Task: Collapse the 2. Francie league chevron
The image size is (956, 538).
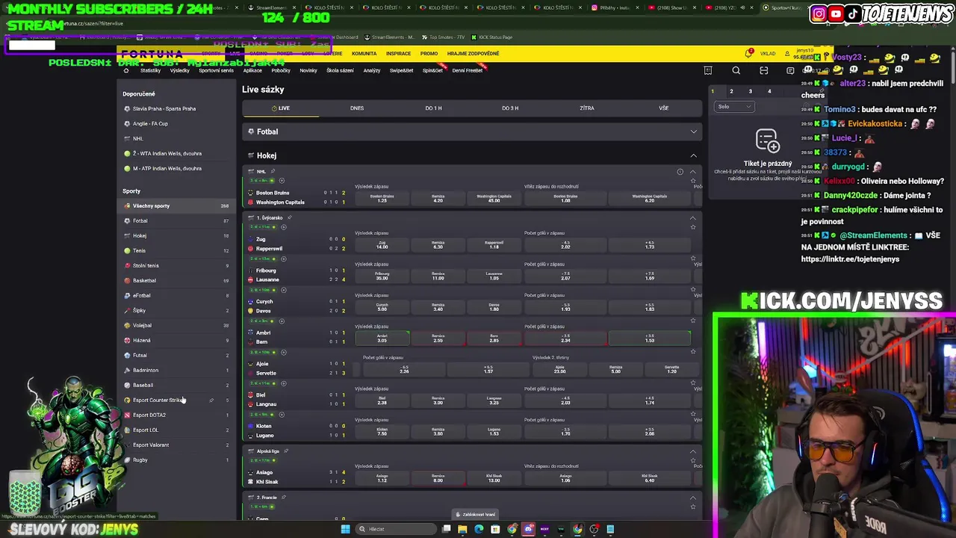Action: click(692, 498)
